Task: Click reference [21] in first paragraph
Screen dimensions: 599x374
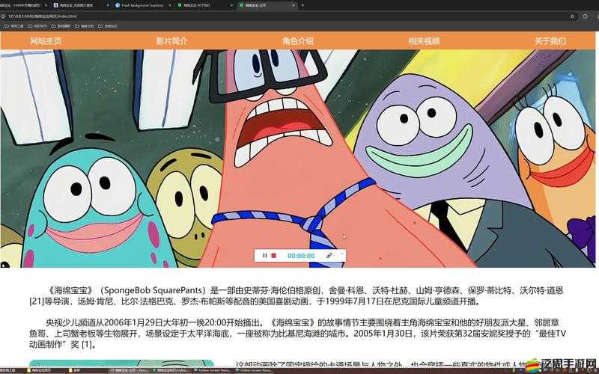Action: [x=37, y=301]
